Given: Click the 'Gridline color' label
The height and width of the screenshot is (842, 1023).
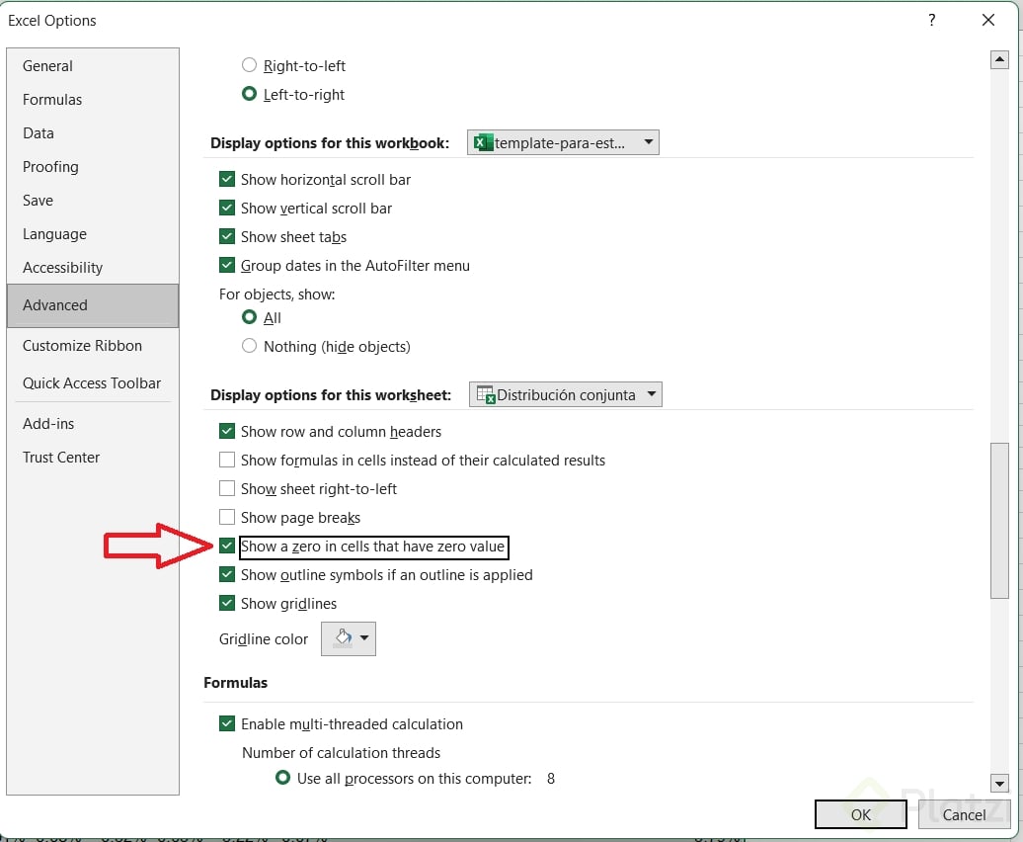Looking at the screenshot, I should [264, 639].
